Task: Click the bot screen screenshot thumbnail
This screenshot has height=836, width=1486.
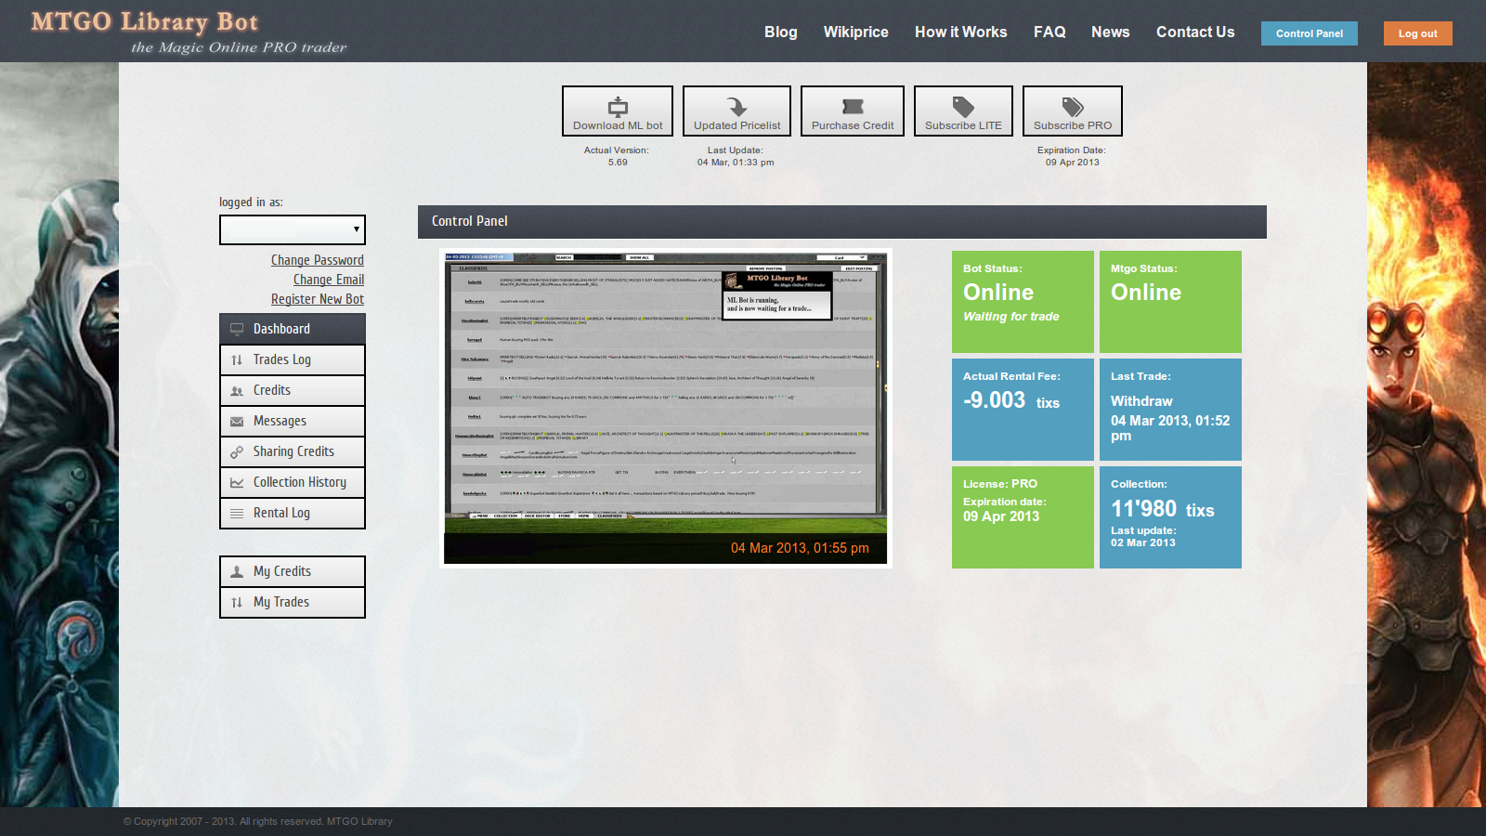Action: click(666, 408)
